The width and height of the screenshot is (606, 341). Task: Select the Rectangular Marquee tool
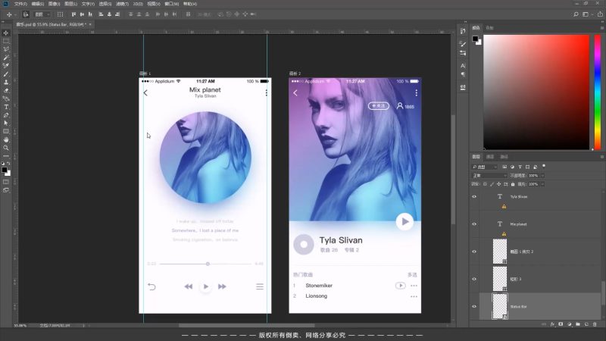tap(6, 41)
